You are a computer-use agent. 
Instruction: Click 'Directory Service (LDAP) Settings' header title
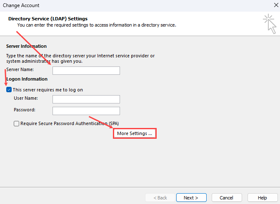48,19
